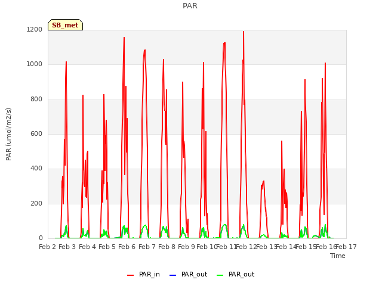The width and height of the screenshot is (382, 286).
Task: Click the Feb 15 x-axis tick label
Action: coord(306,247)
